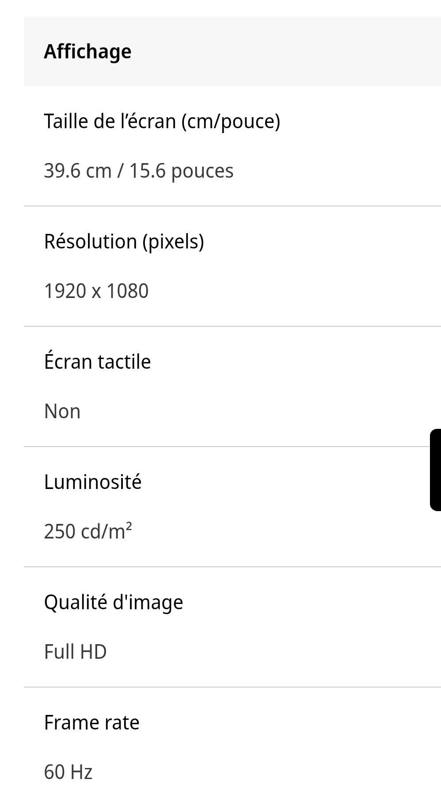Screen dimensions: 441x806
Task: Select the 'Luminosité' label
Action: click(x=93, y=481)
